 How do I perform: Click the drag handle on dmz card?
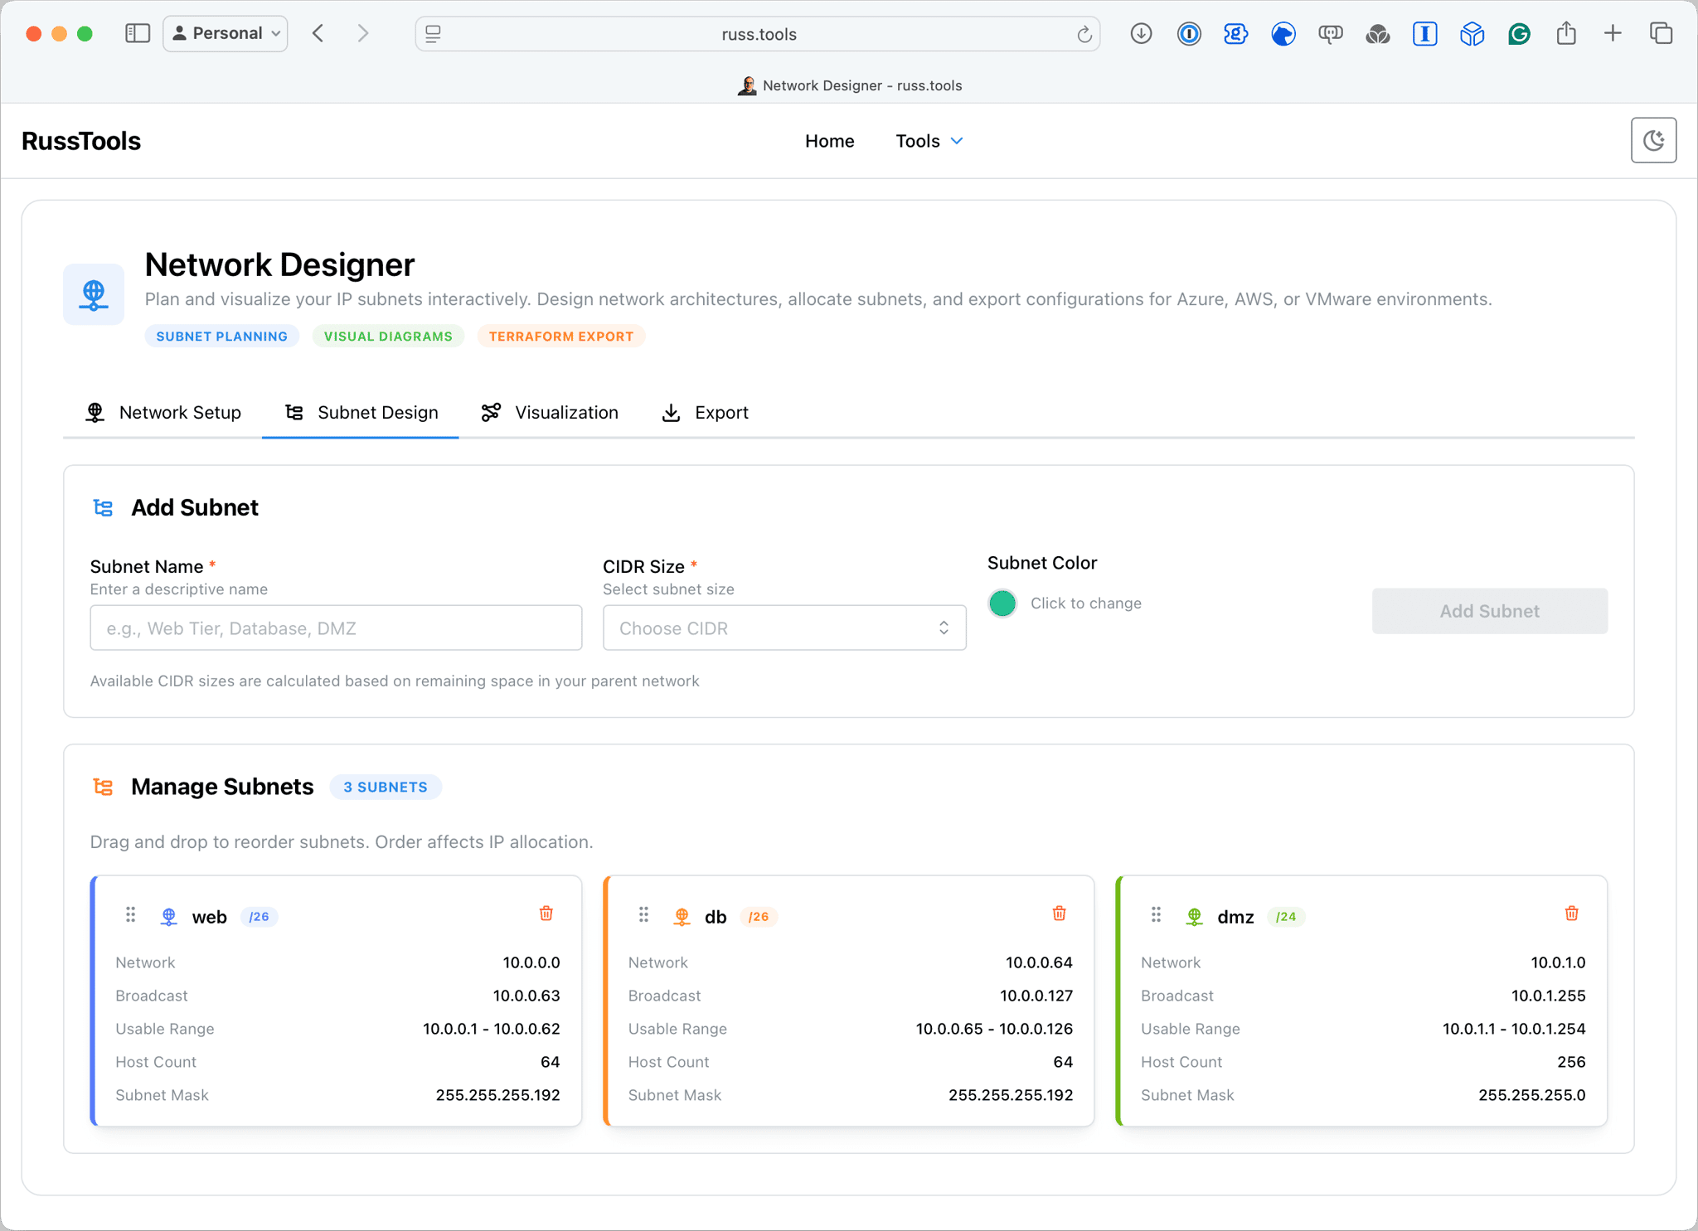coord(1156,914)
